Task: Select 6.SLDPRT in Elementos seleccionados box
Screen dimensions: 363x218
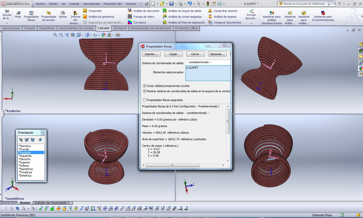Action: point(192,68)
